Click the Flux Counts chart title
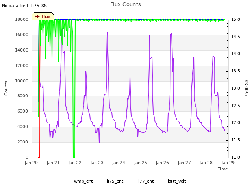 [x=126, y=4]
